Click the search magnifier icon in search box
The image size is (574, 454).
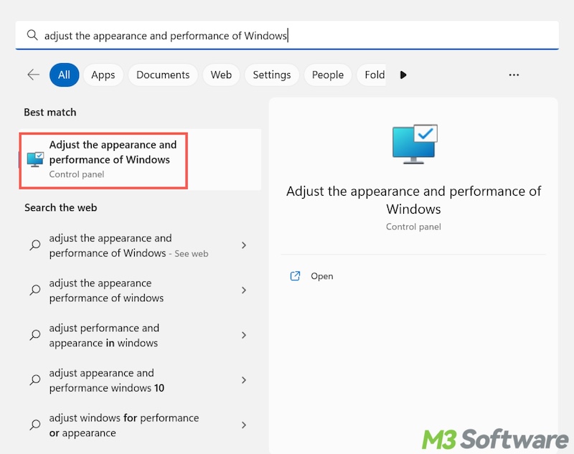pos(32,35)
